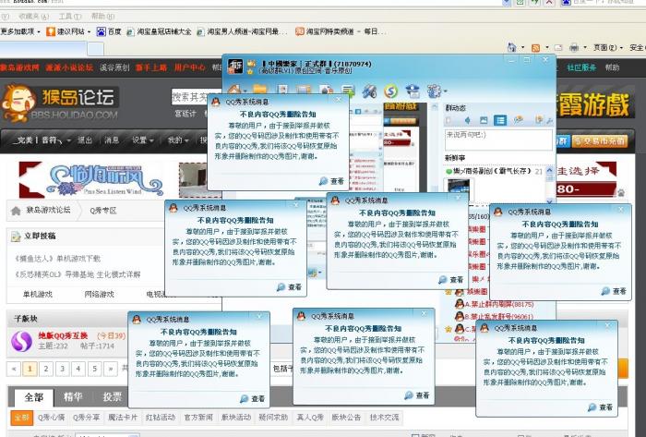
Task: Expand the arrow beside the QQ gear icon
Action: coord(446,91)
